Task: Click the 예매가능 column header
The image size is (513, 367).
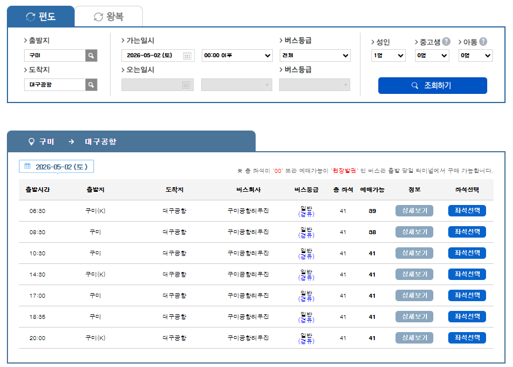Action: click(x=372, y=190)
